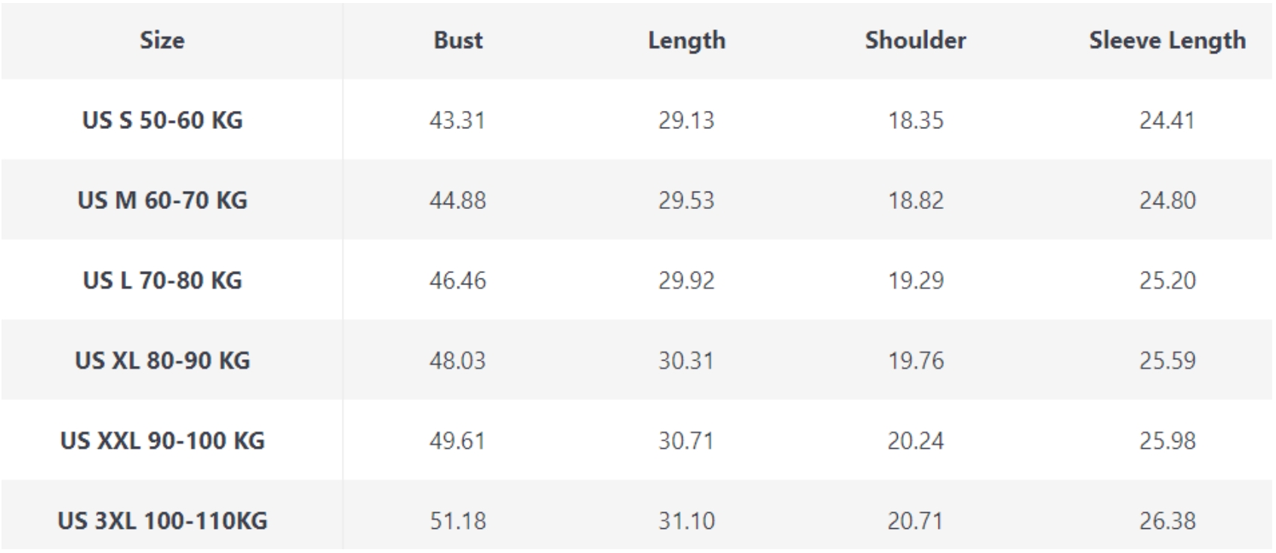1276x553 pixels.
Task: Select sleeve length value 24.41
Action: 1167,120
